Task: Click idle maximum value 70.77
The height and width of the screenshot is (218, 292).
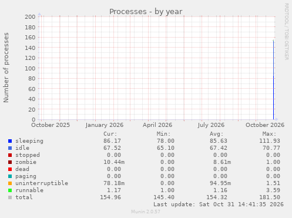Action: point(271,148)
